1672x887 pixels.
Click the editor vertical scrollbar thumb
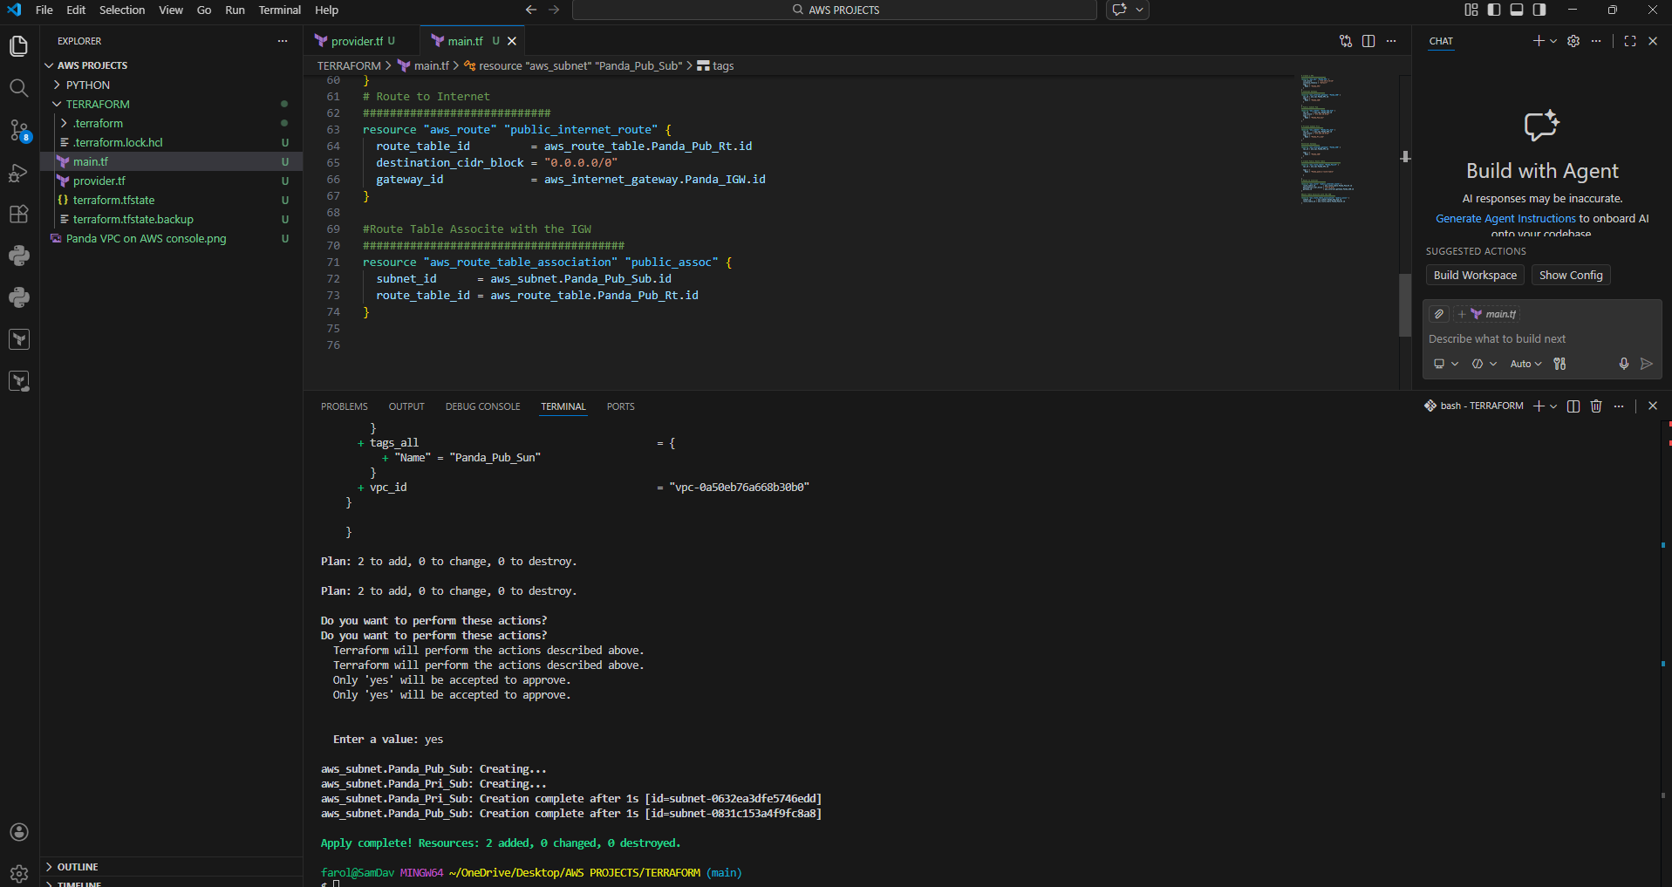point(1405,305)
